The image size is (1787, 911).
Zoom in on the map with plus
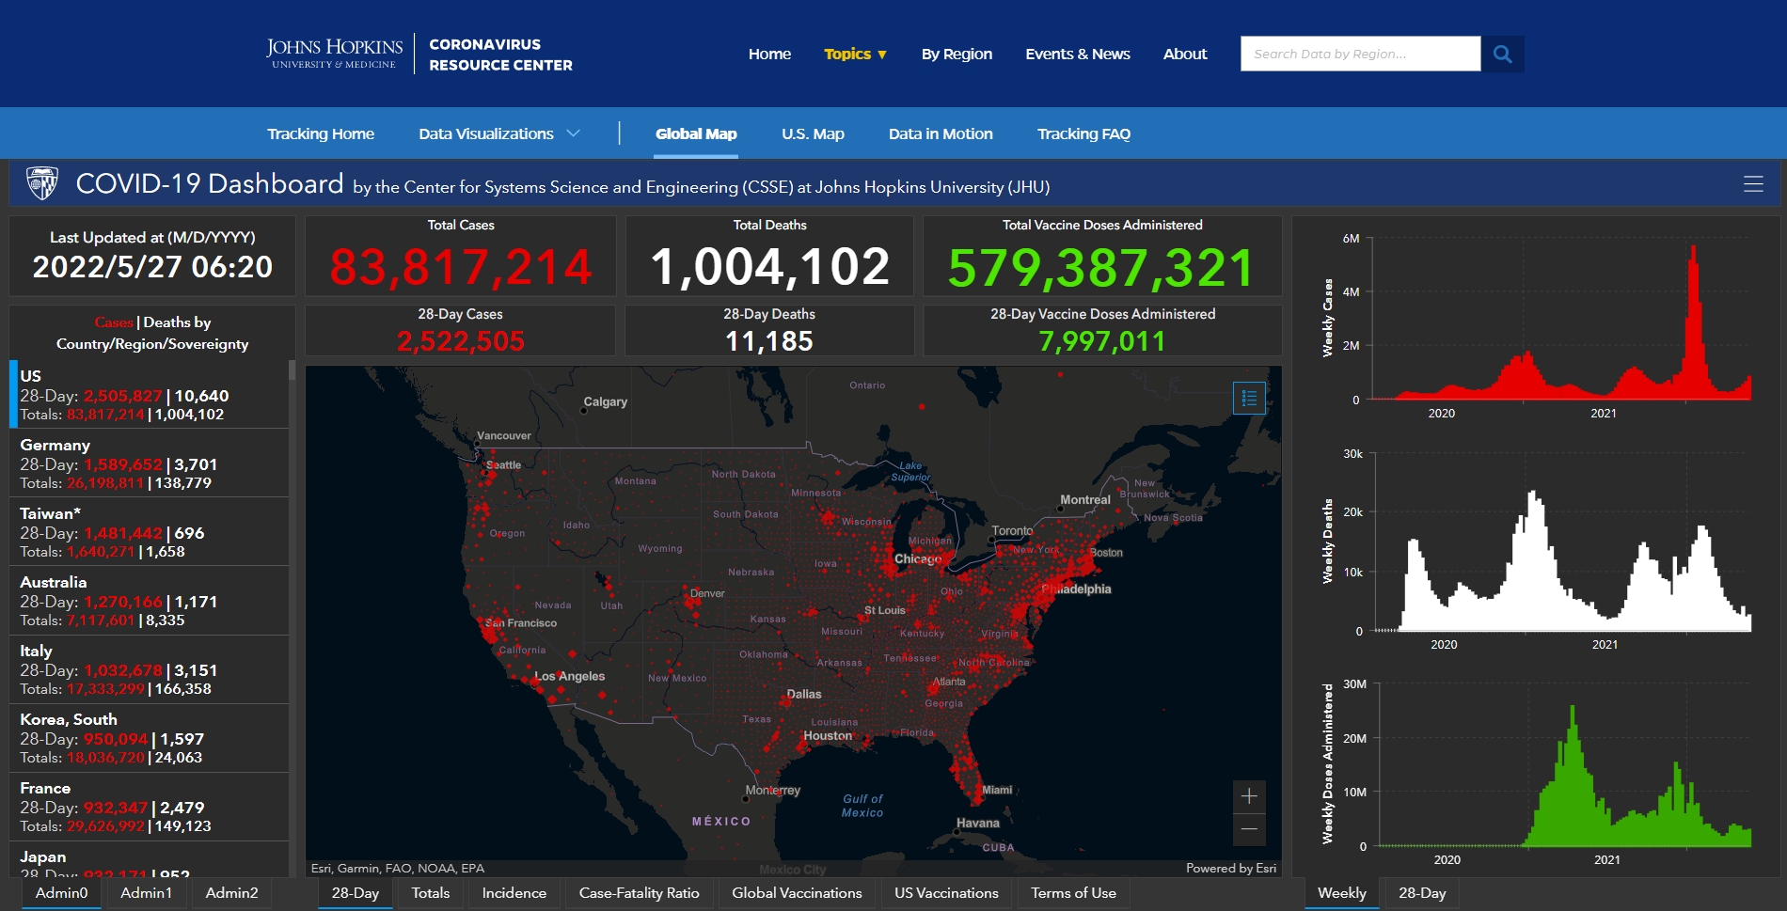click(1249, 796)
